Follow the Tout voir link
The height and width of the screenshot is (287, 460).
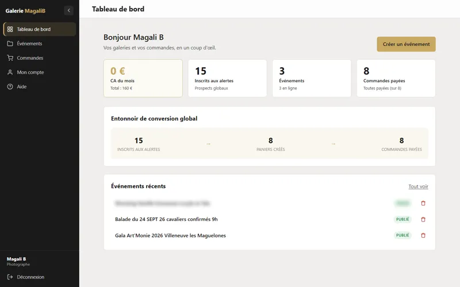tap(418, 187)
